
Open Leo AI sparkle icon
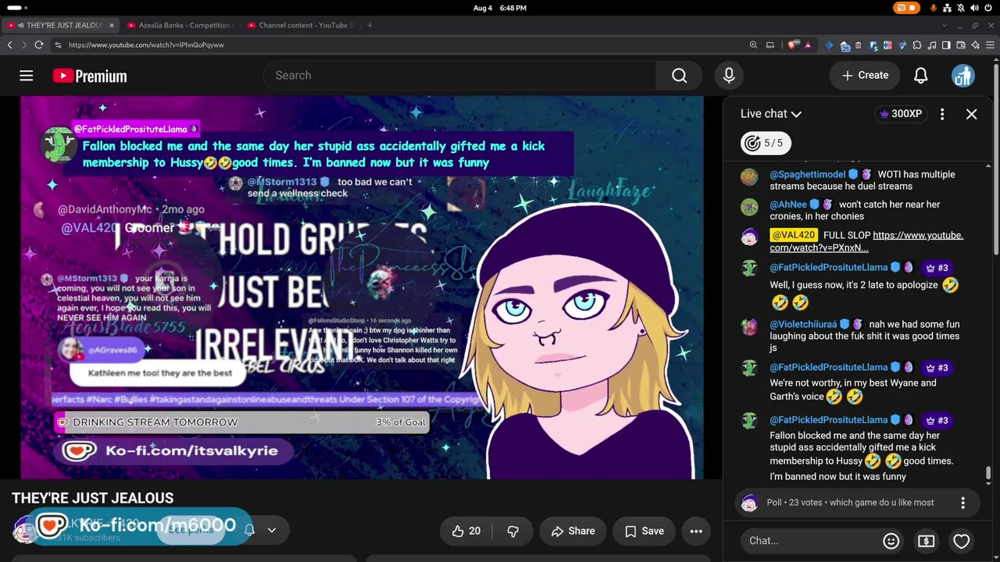pyautogui.click(x=976, y=45)
